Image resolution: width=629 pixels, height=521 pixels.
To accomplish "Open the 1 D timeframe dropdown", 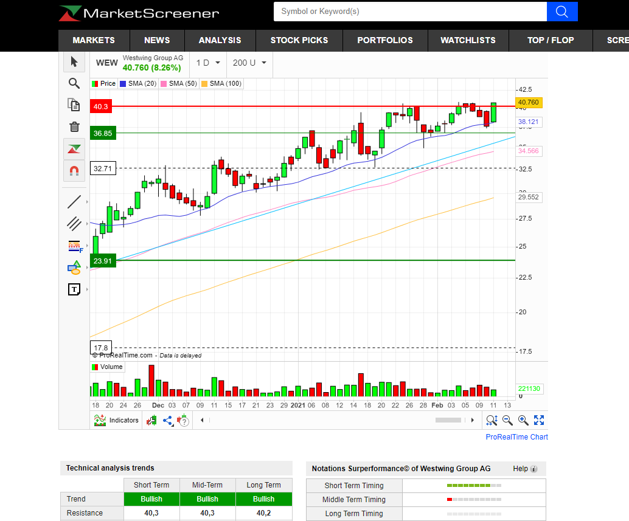I will pyautogui.click(x=207, y=63).
